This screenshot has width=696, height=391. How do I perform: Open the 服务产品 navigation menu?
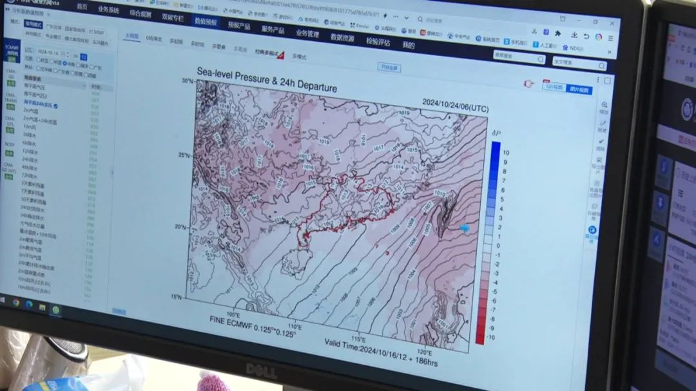(x=273, y=29)
